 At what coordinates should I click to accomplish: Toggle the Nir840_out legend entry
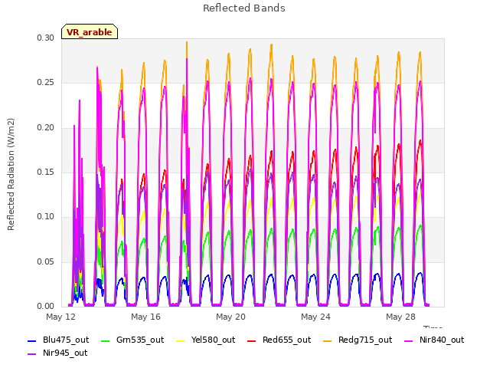click(x=434, y=340)
